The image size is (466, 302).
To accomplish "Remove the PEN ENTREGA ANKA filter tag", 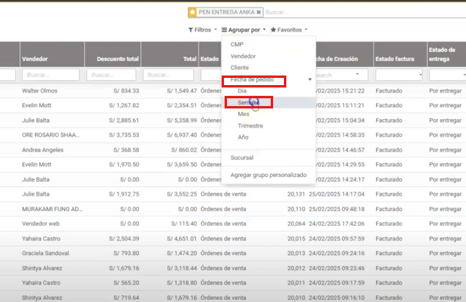I will pos(259,12).
